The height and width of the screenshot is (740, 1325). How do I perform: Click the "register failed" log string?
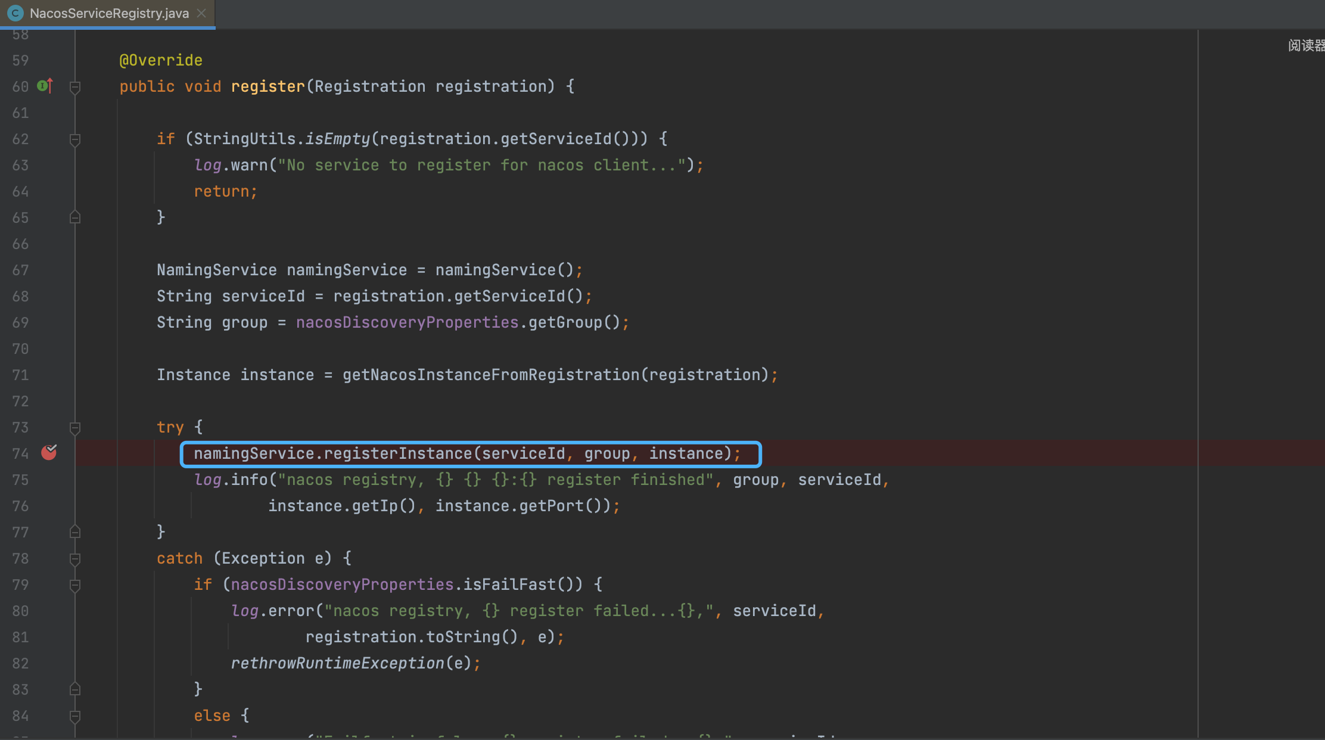(519, 611)
